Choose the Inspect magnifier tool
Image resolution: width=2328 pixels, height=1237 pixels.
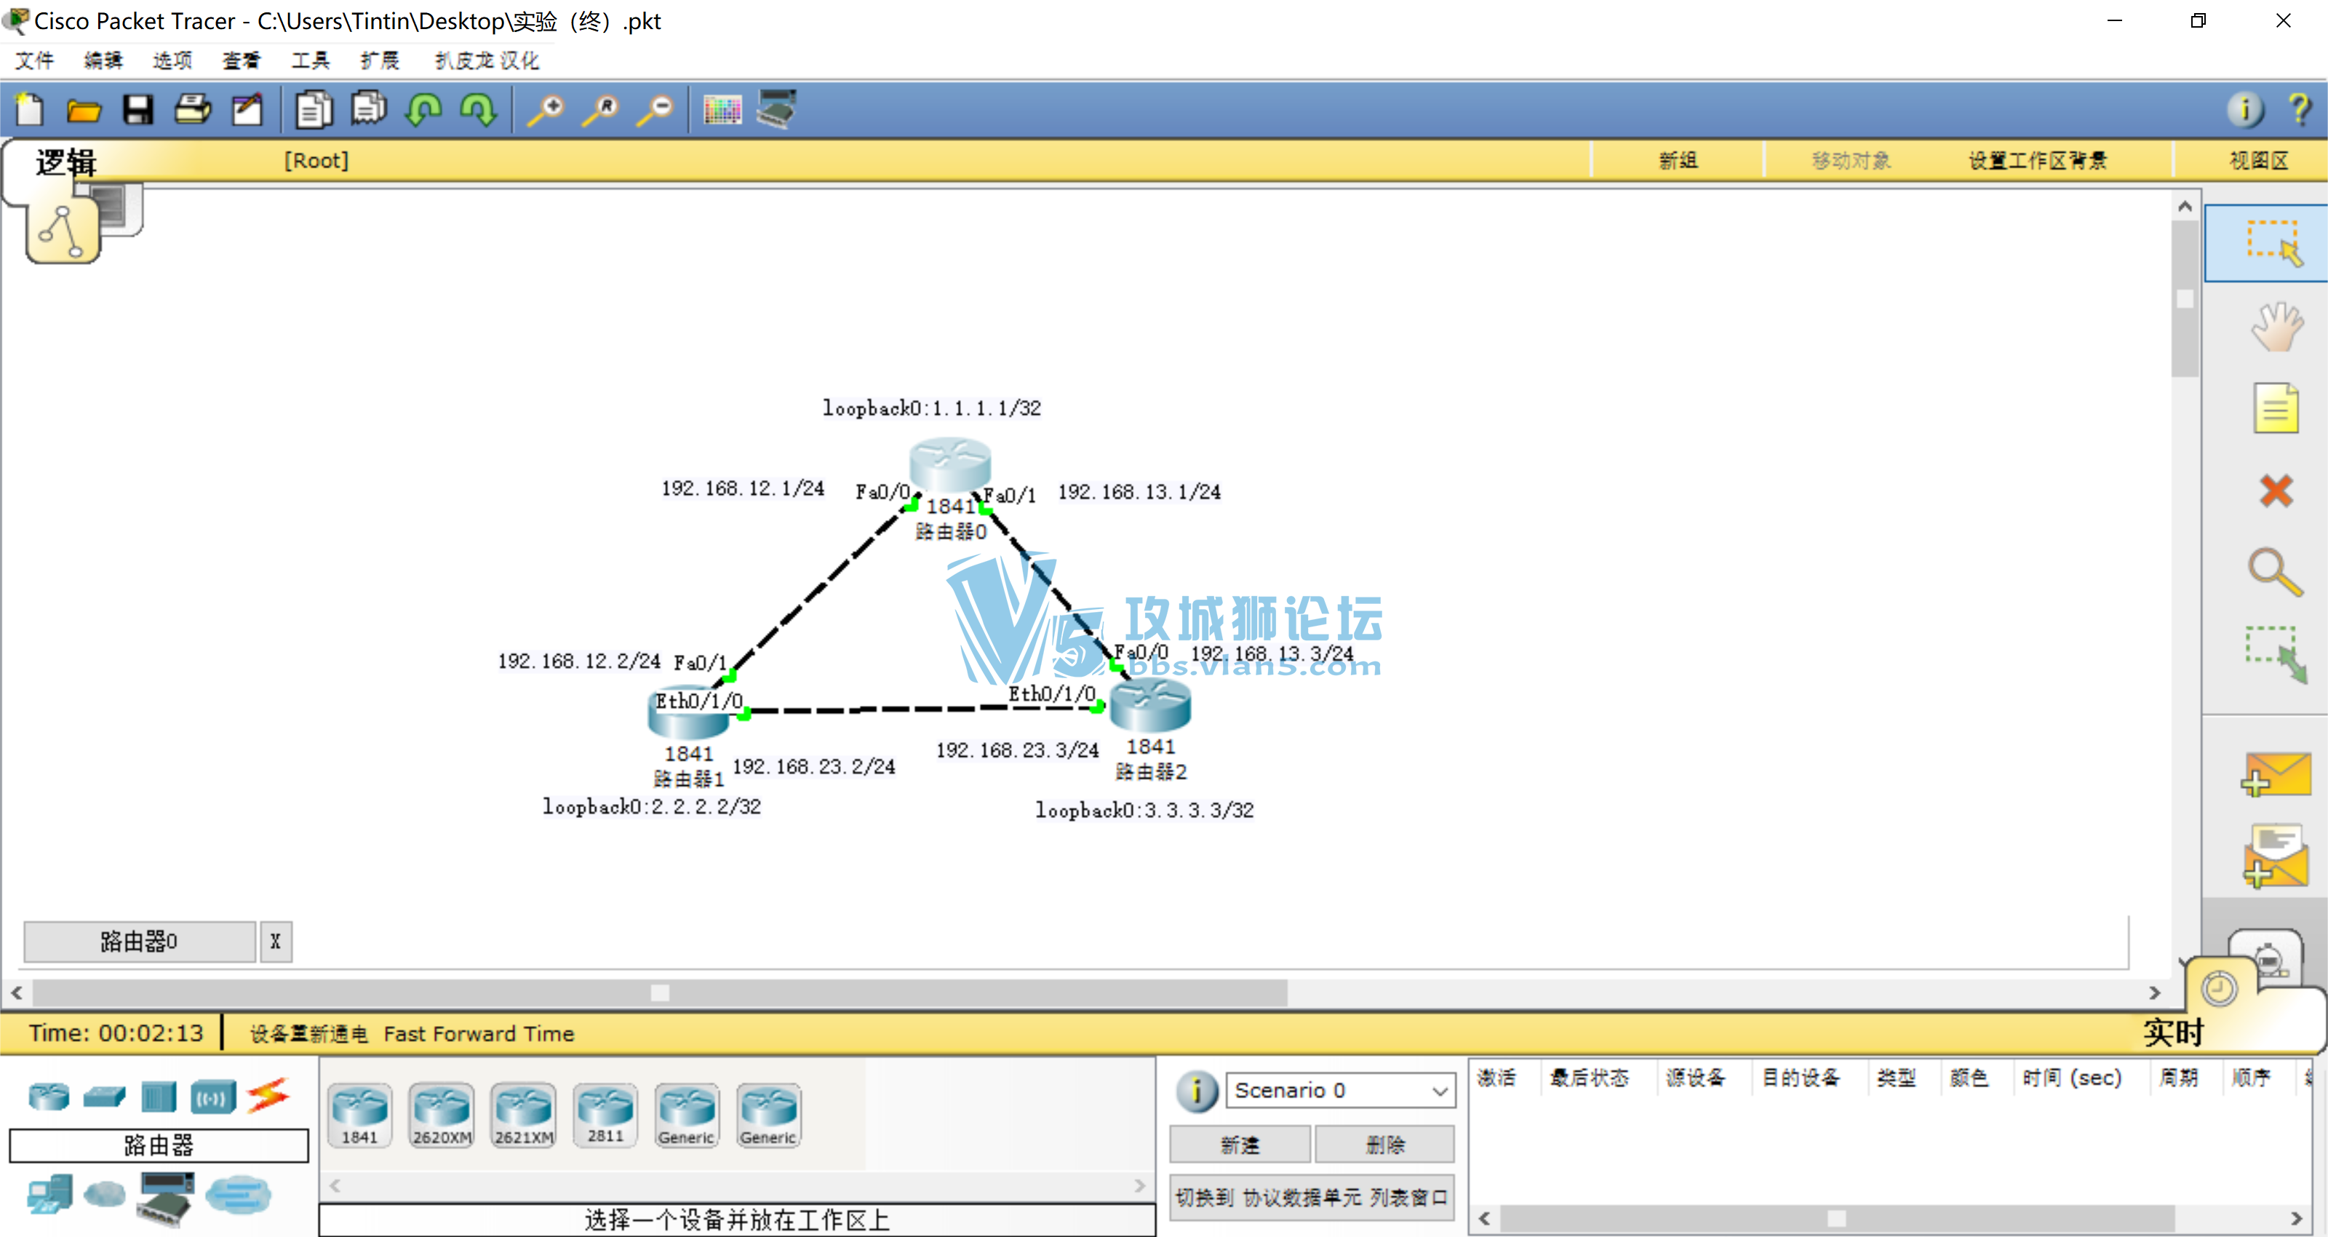coord(2276,573)
